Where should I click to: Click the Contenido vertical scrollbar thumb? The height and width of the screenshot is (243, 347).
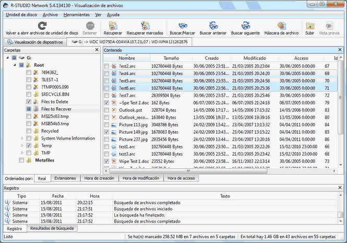(x=340, y=97)
